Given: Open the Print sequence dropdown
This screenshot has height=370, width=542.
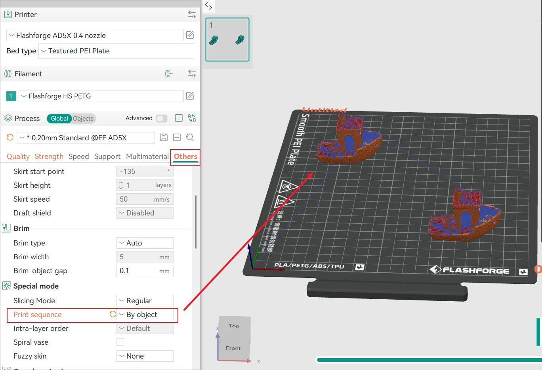Looking at the screenshot, I should 145,315.
